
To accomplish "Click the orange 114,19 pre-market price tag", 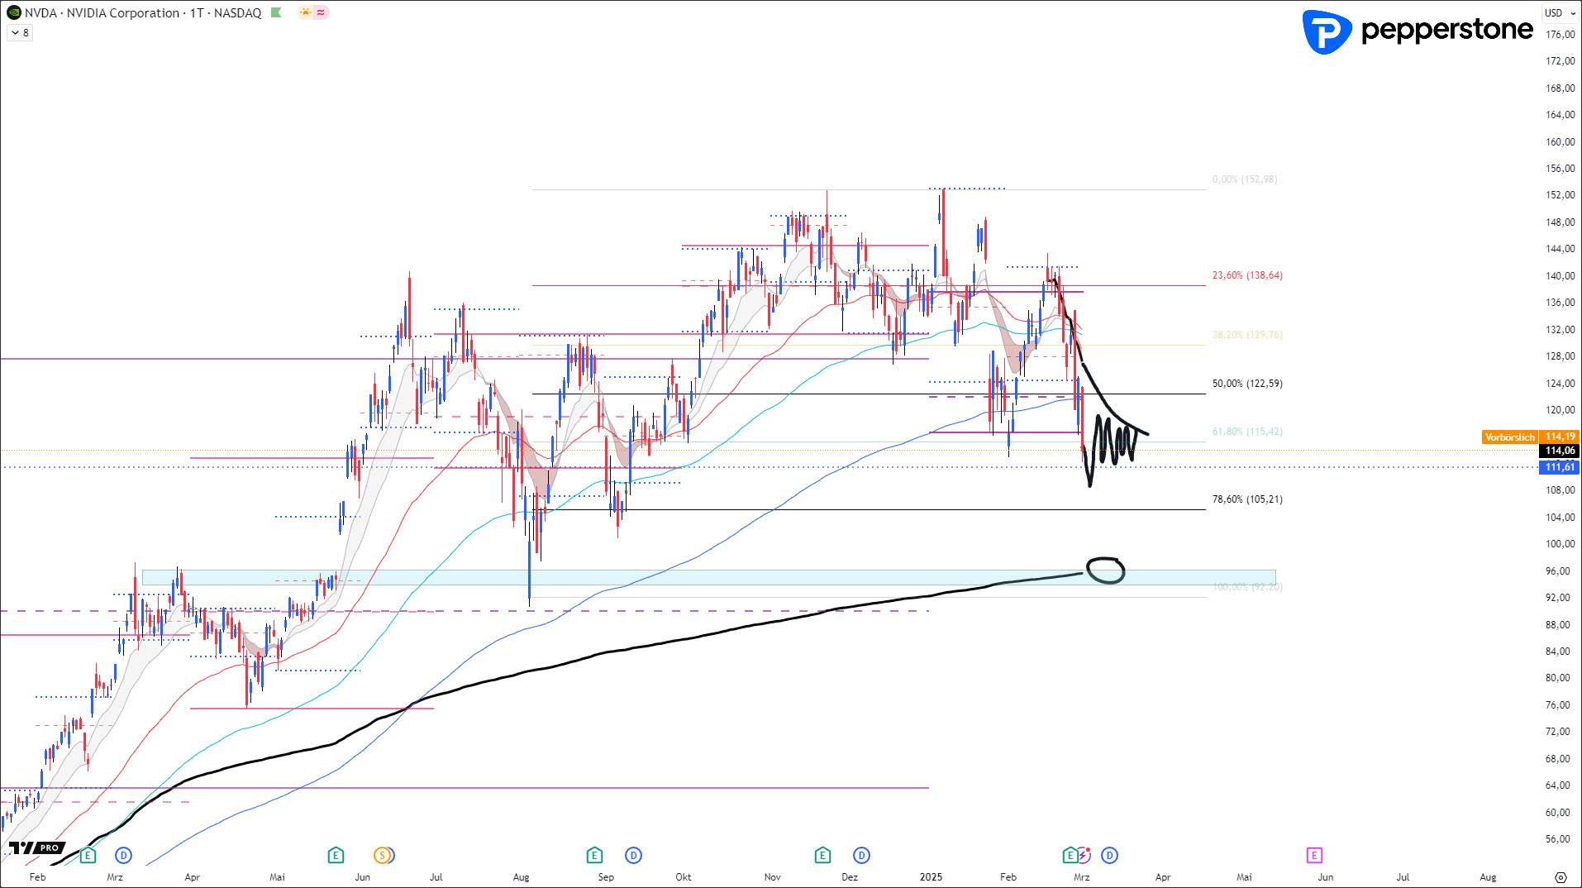I will (1560, 437).
